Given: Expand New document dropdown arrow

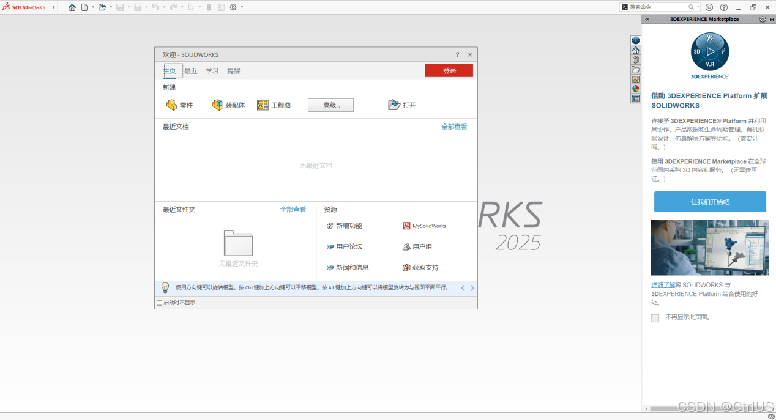Looking at the screenshot, I should point(93,7).
